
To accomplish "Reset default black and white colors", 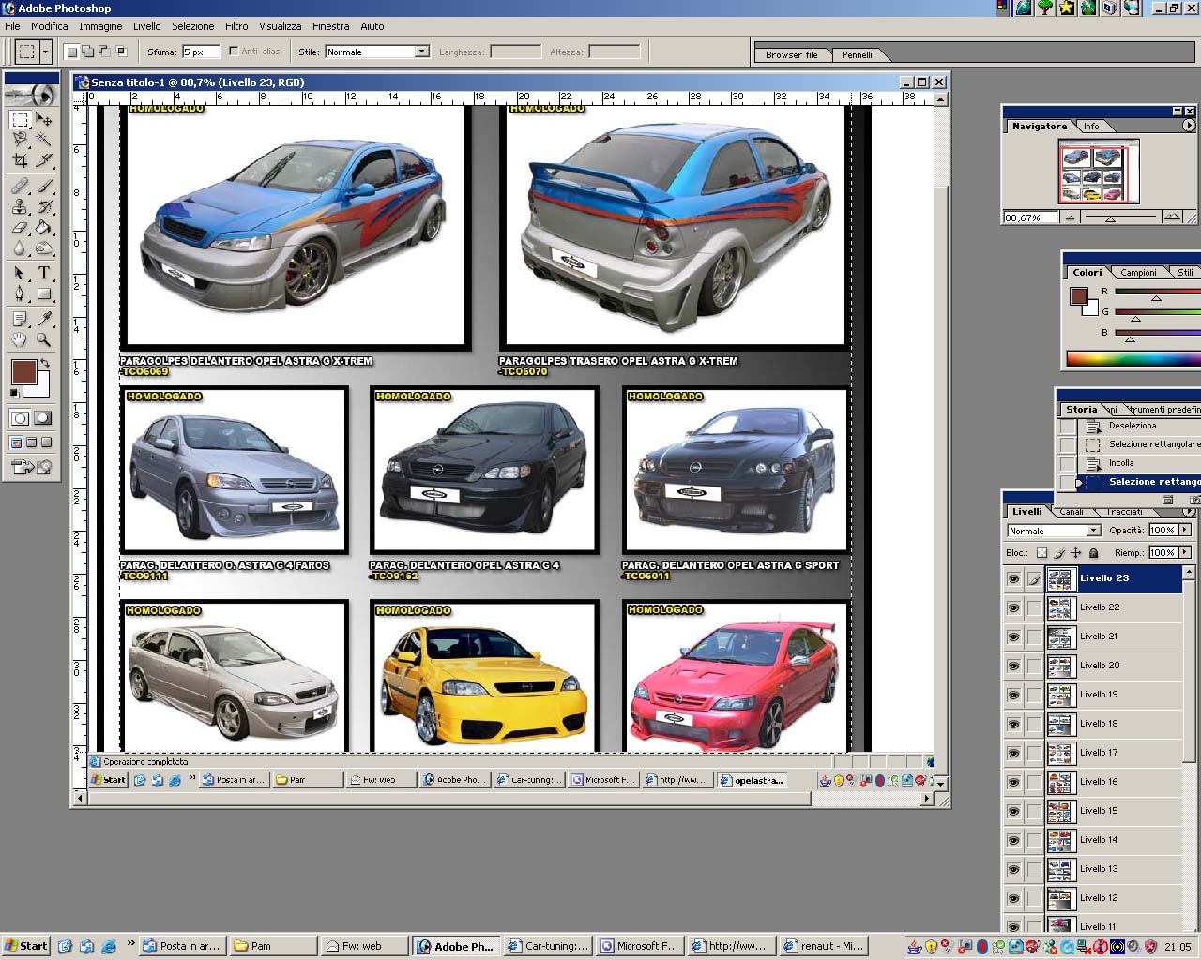I will [x=15, y=393].
